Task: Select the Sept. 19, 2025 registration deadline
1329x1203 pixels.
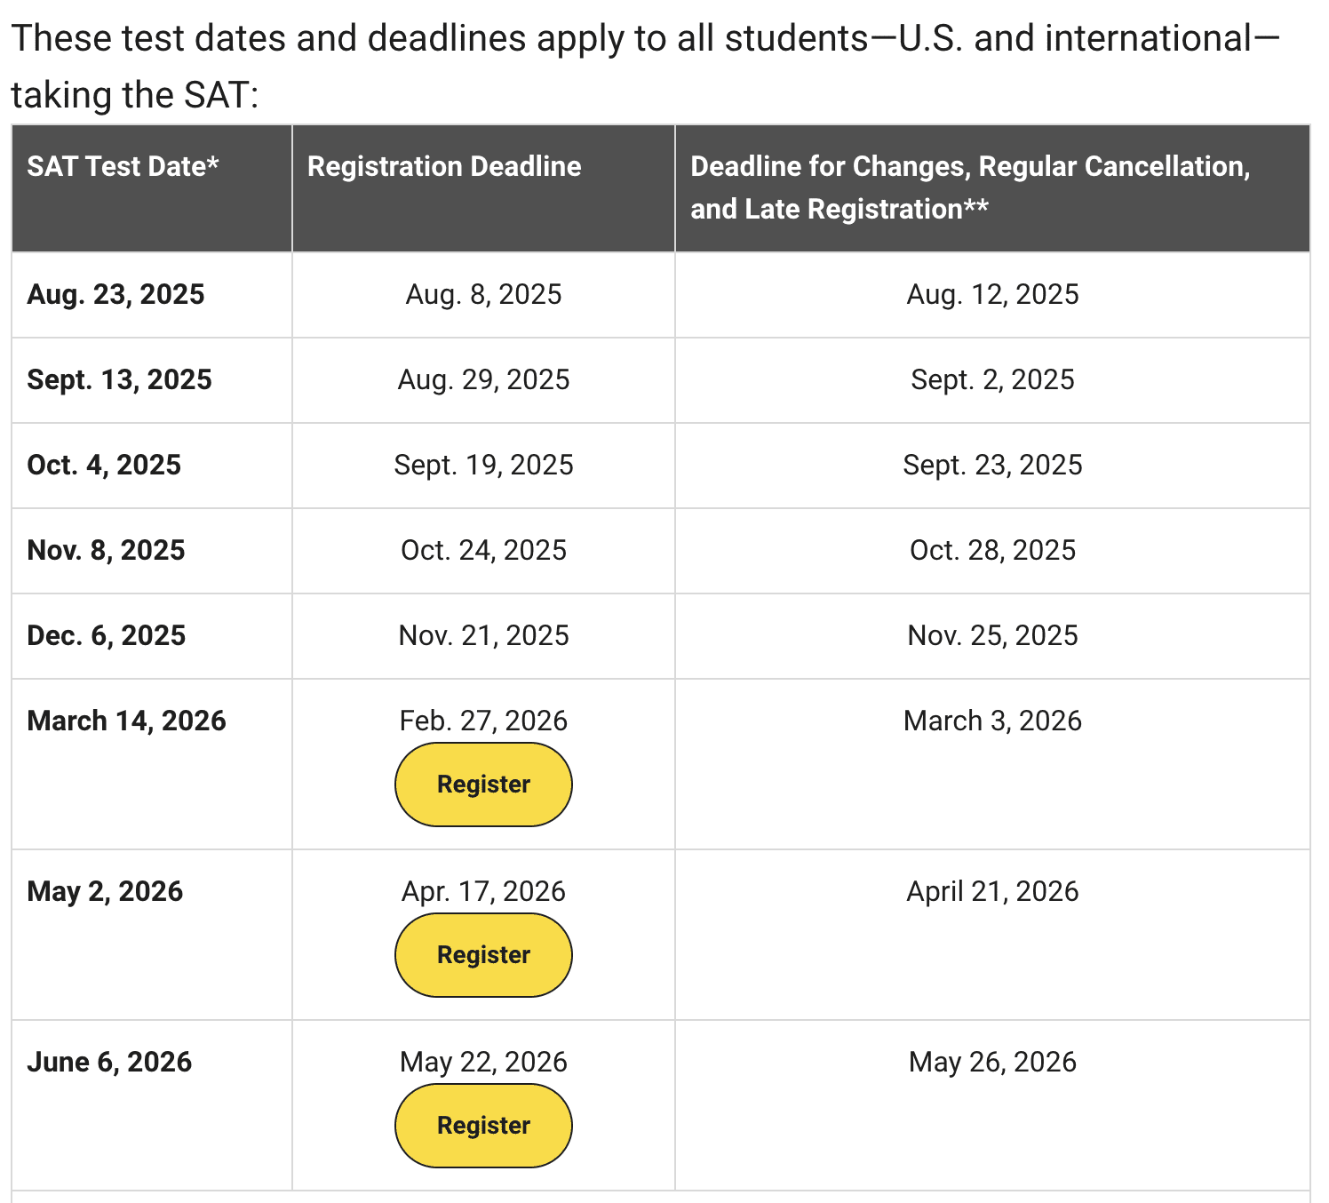Action: 483,465
